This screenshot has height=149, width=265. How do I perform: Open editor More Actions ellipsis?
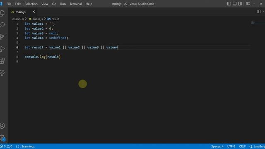(264, 12)
